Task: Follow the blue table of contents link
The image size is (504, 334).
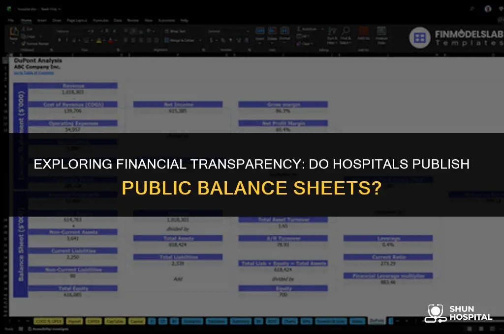Action: (x=34, y=73)
